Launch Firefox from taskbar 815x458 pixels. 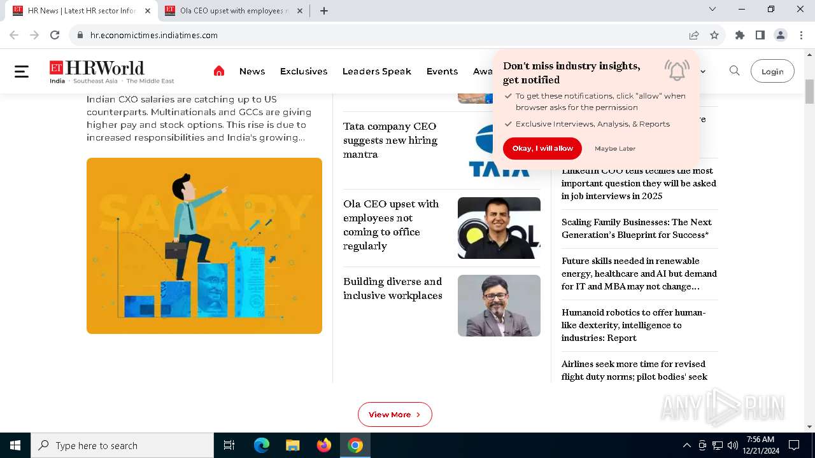tap(324, 445)
